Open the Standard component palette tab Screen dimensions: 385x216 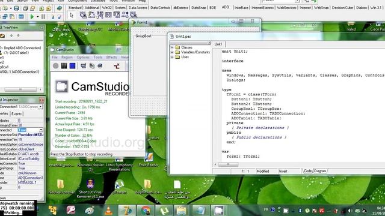point(75,8)
